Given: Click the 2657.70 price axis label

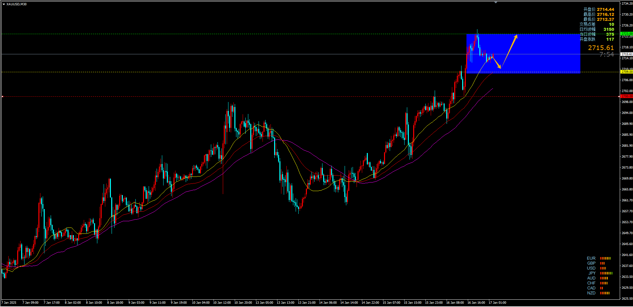Looking at the screenshot, I should tap(627, 211).
